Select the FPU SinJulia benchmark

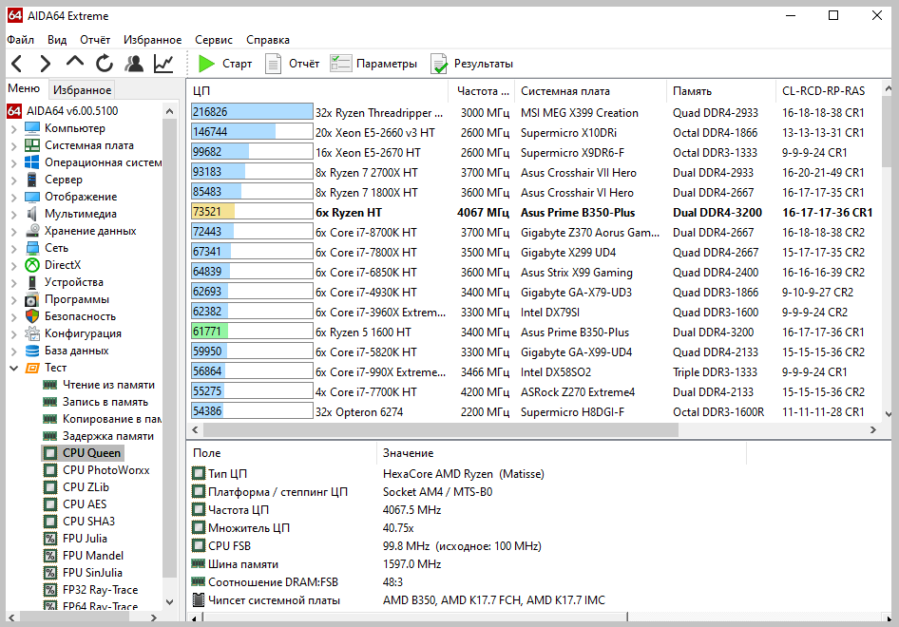(92, 573)
